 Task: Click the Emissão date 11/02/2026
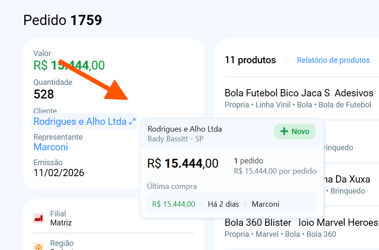[x=59, y=173]
